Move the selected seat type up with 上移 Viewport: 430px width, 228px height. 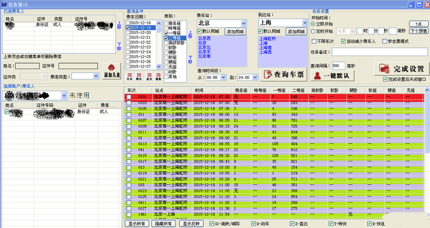pos(190,35)
